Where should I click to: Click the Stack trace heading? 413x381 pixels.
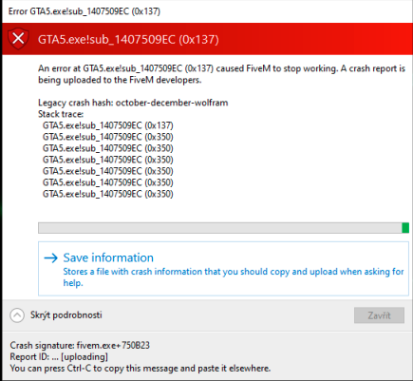(61, 114)
